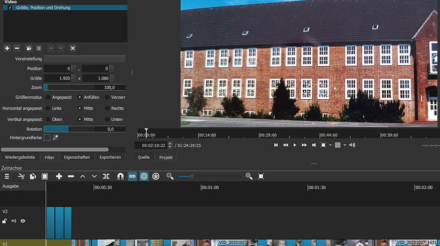Switch to Filter tab

(x=49, y=158)
